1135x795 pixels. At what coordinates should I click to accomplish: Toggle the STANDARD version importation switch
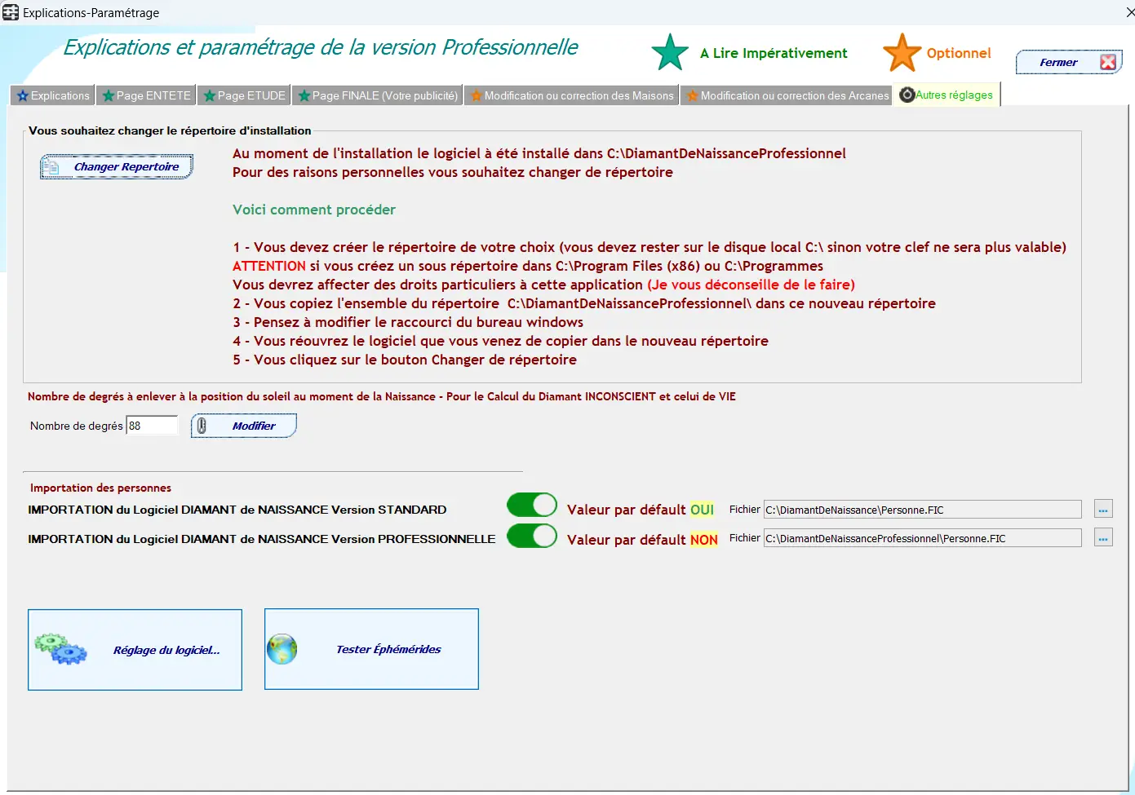tap(531, 506)
